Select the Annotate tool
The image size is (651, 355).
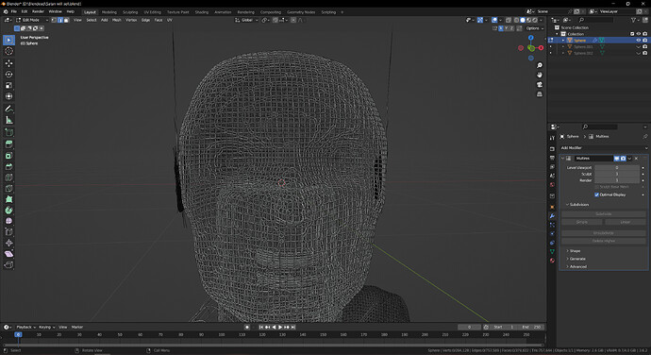coord(8,109)
